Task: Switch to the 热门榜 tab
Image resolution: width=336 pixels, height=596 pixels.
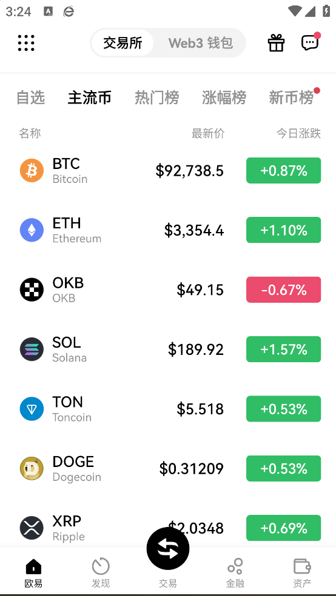Action: 156,98
